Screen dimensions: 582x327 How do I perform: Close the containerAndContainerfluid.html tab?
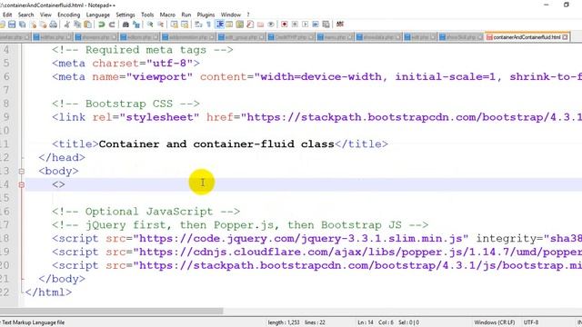tap(566, 37)
